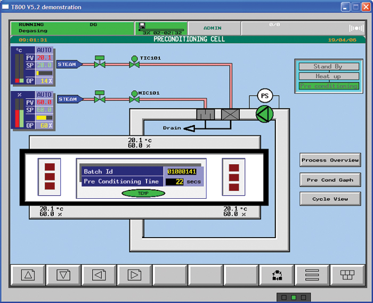
Task: Click the Drain arrow symbol
Action: (190, 128)
